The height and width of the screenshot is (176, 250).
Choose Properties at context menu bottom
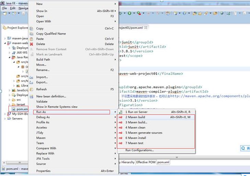(74, 171)
